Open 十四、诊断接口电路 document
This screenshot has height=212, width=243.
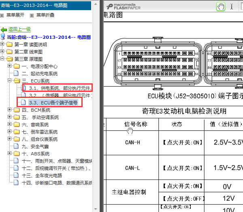[x=57, y=183]
